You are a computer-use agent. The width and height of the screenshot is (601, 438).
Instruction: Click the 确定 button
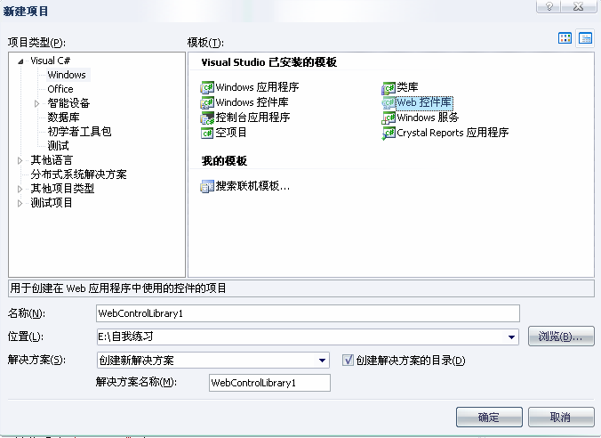489,417
